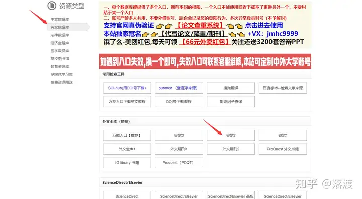
Task: Click the red 入口失效 notice banner
Action: [x=205, y=62]
